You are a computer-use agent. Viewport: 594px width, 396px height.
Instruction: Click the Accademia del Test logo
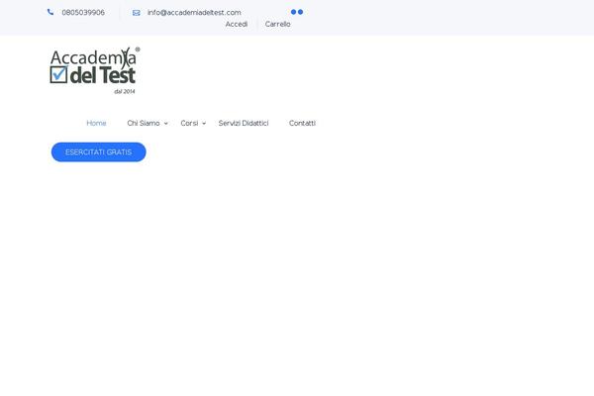click(95, 70)
